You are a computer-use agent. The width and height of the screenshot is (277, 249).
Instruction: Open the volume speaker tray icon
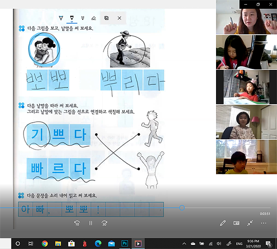click(x=219, y=244)
